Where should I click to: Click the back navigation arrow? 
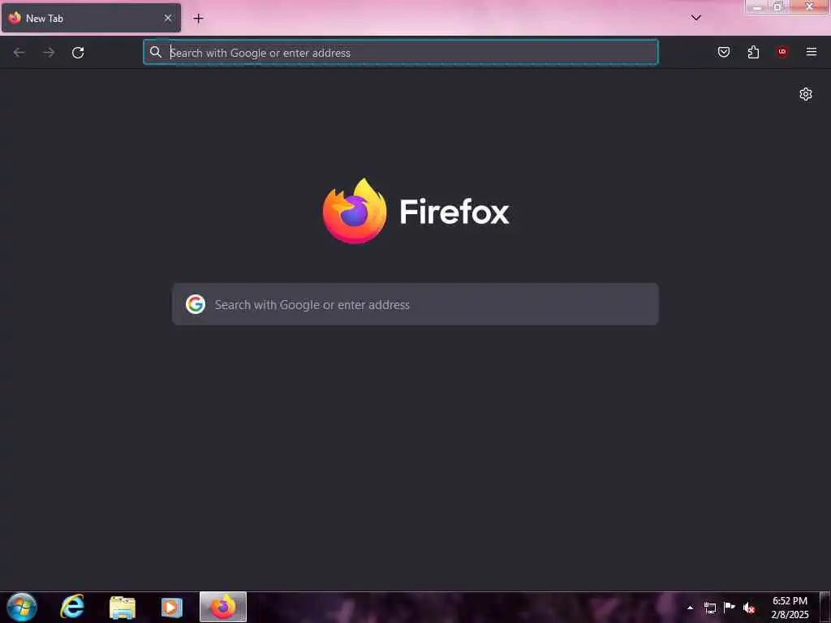(19, 53)
